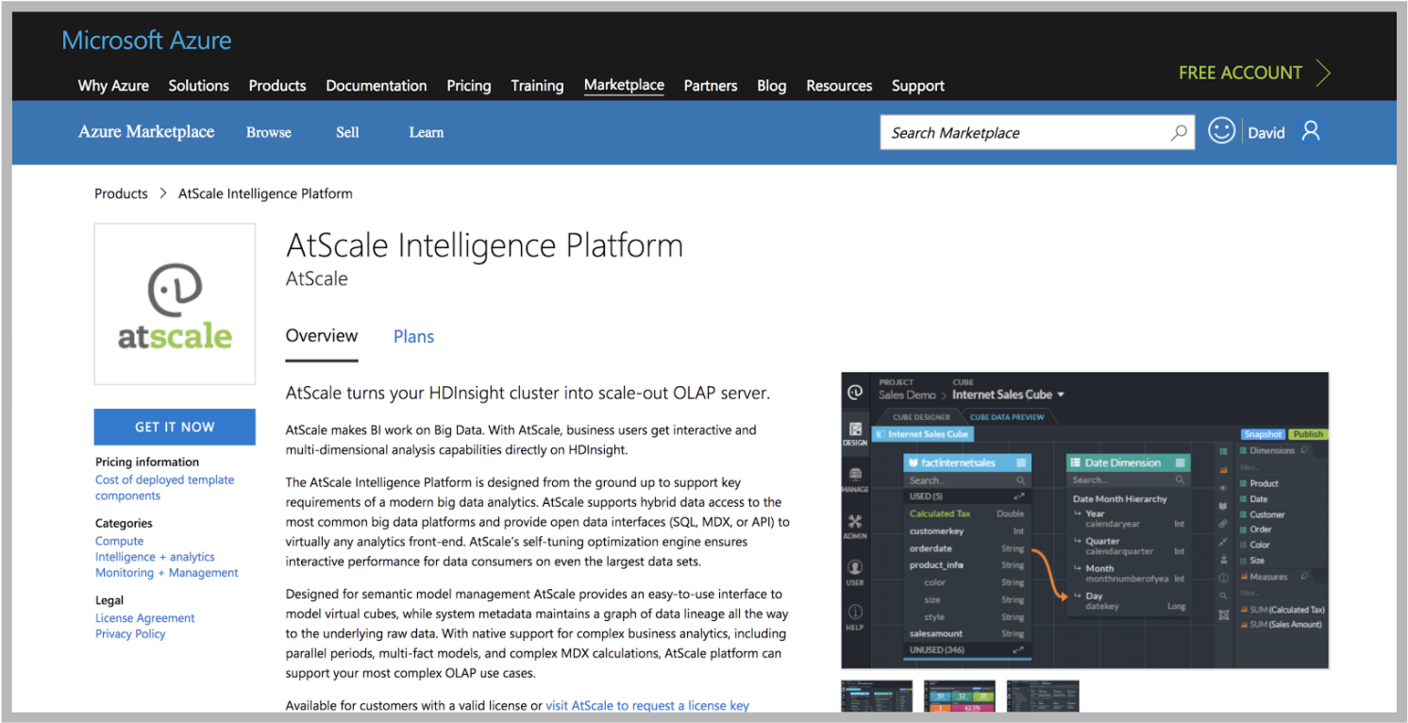1408x723 pixels.
Task: Open the Monitoring + Management category
Action: coord(167,573)
